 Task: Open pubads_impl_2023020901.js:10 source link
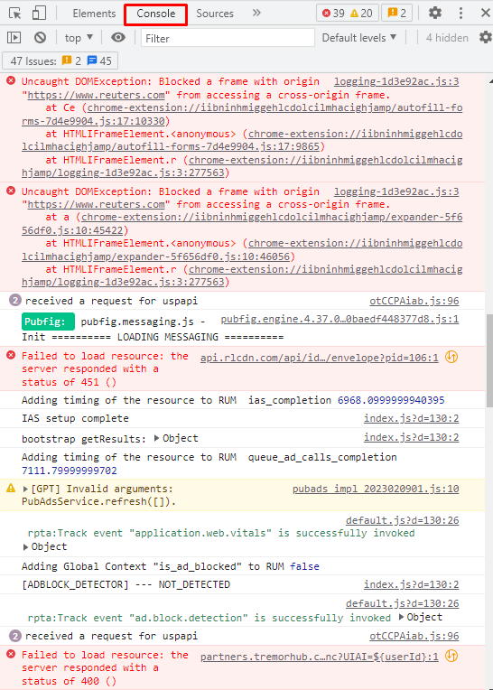[x=376, y=489]
